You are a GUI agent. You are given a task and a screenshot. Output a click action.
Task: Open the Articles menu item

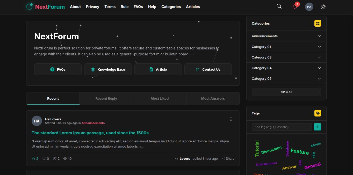(x=193, y=7)
